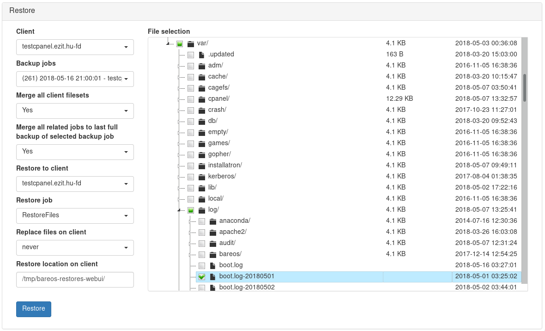Viewport: 545px width, 331px height.
Task: Select the boot.log-20180502 file entry
Action: coord(247,287)
